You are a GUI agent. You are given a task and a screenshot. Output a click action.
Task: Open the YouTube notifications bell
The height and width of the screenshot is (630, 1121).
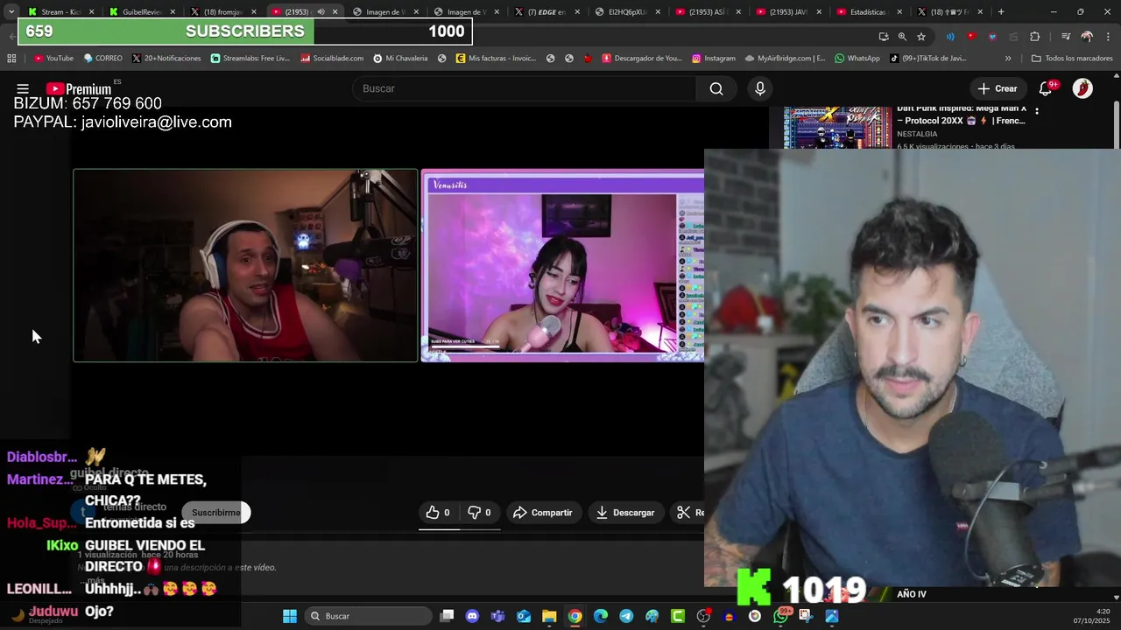[x=1046, y=88]
